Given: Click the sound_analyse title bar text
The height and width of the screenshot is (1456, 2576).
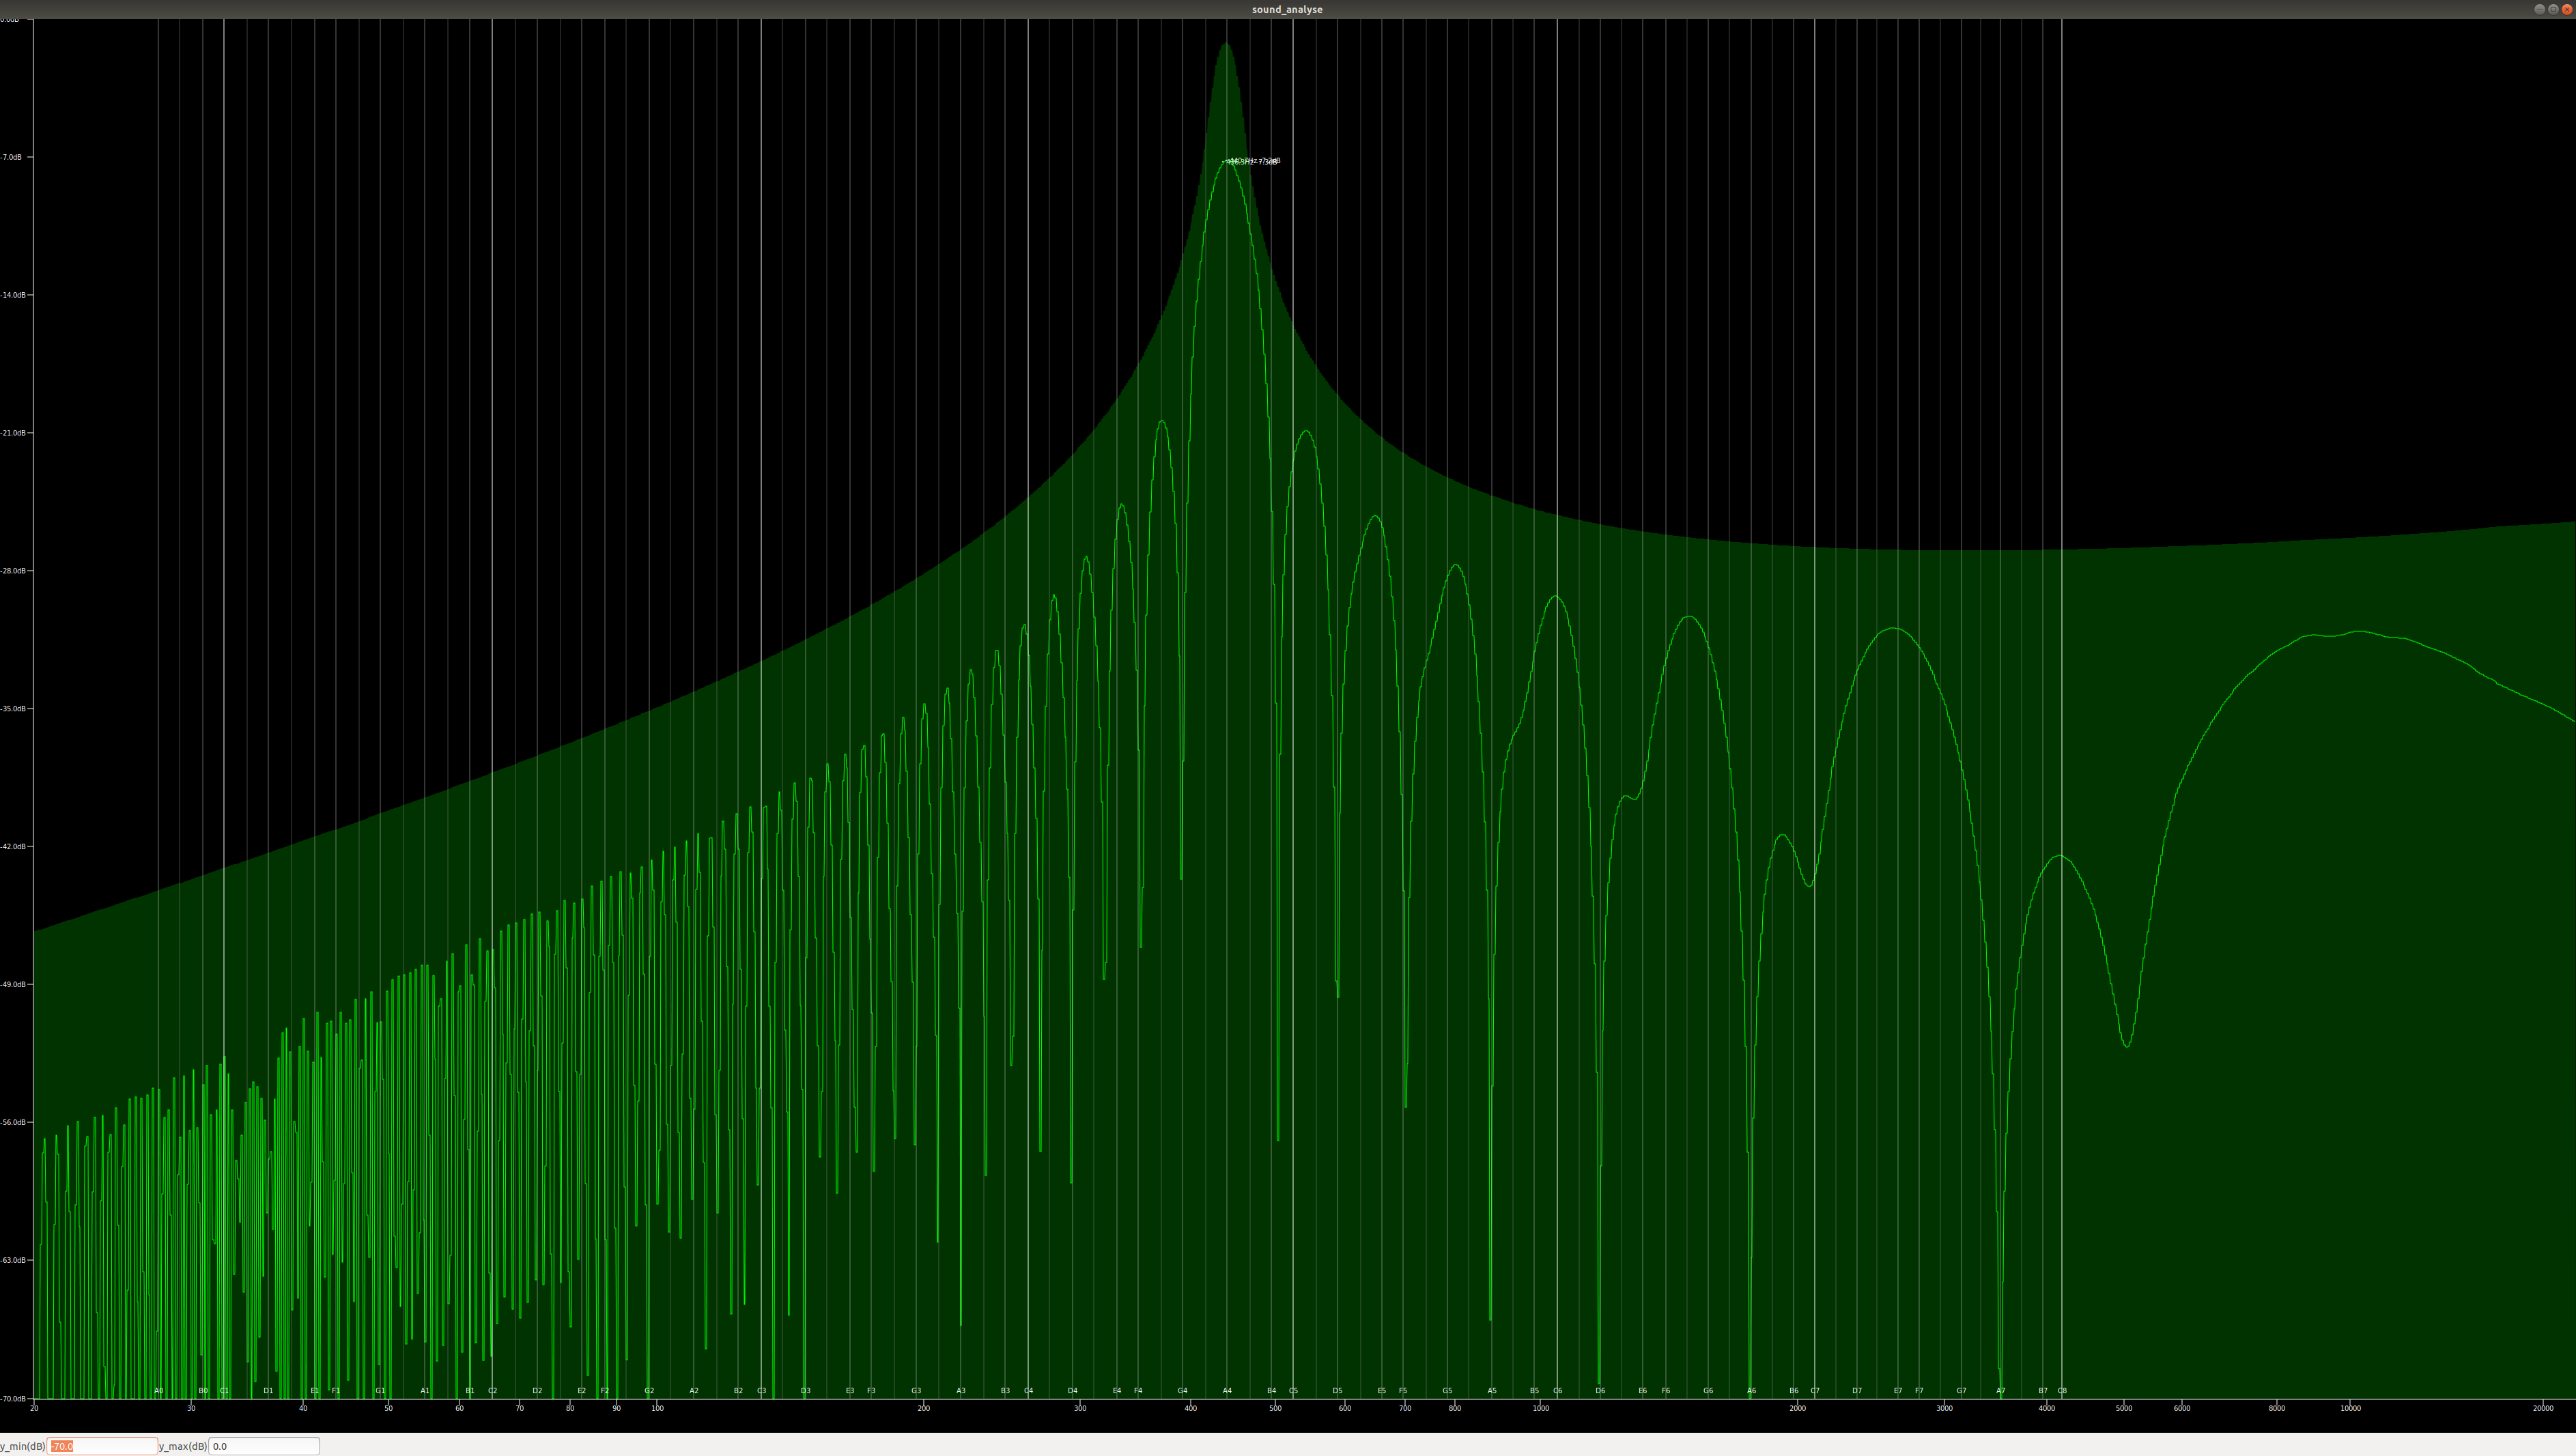Looking at the screenshot, I should (1287, 9).
